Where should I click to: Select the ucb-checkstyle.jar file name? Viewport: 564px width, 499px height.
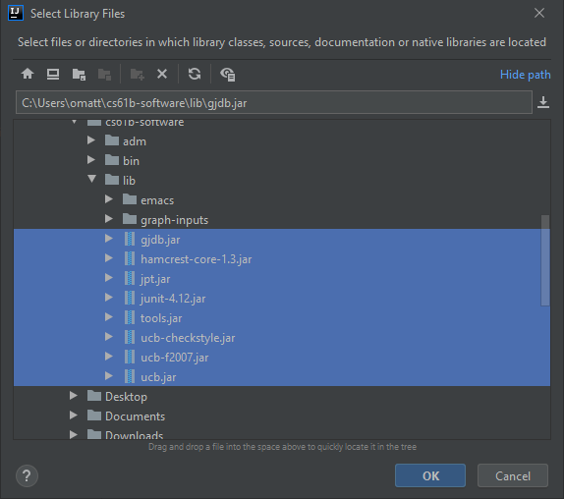click(x=188, y=338)
